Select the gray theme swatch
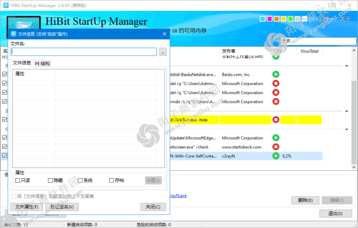Screen dimensions: 358x228 [x=297, y=18]
